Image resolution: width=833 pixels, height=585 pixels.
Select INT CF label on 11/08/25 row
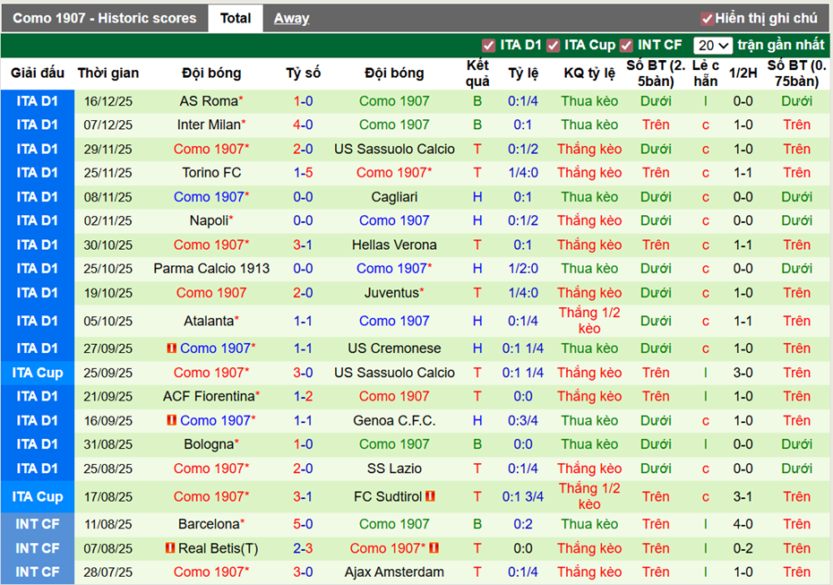pos(38,524)
